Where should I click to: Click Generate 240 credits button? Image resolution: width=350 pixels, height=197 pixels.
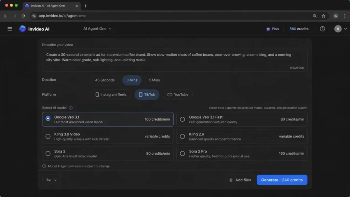click(282, 180)
